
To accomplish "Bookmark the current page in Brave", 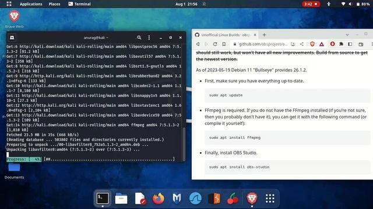I will click(x=224, y=44).
